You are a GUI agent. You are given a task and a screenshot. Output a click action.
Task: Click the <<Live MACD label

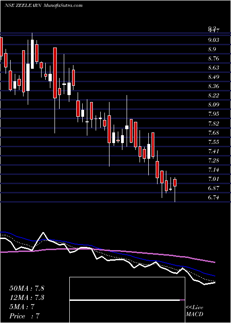(x=195, y=311)
